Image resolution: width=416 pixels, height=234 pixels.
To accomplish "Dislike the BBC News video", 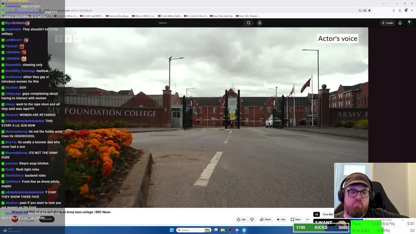I will pos(252,219).
